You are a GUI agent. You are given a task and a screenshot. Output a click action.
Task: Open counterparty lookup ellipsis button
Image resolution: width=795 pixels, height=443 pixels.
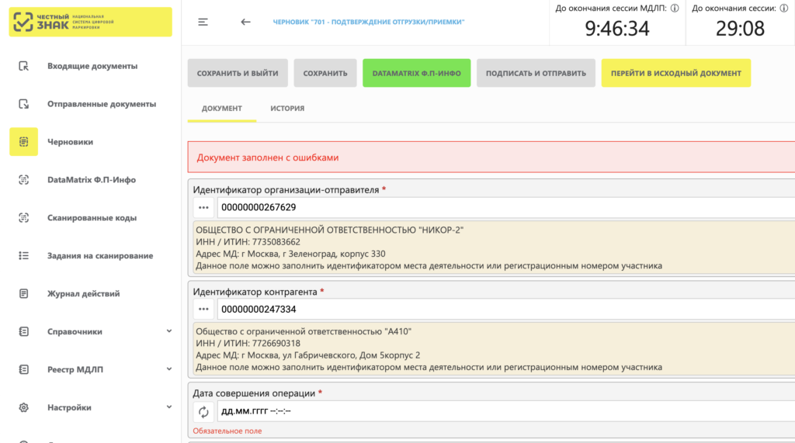204,310
